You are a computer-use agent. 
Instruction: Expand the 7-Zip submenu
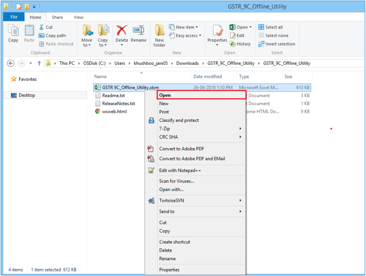tap(240, 128)
